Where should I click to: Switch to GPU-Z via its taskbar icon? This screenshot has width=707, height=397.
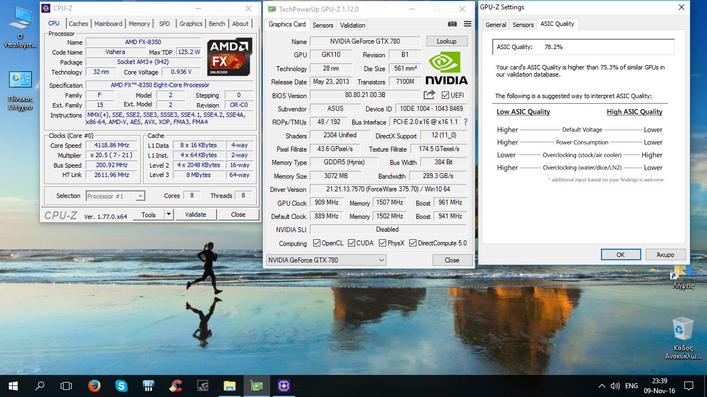pos(257,386)
